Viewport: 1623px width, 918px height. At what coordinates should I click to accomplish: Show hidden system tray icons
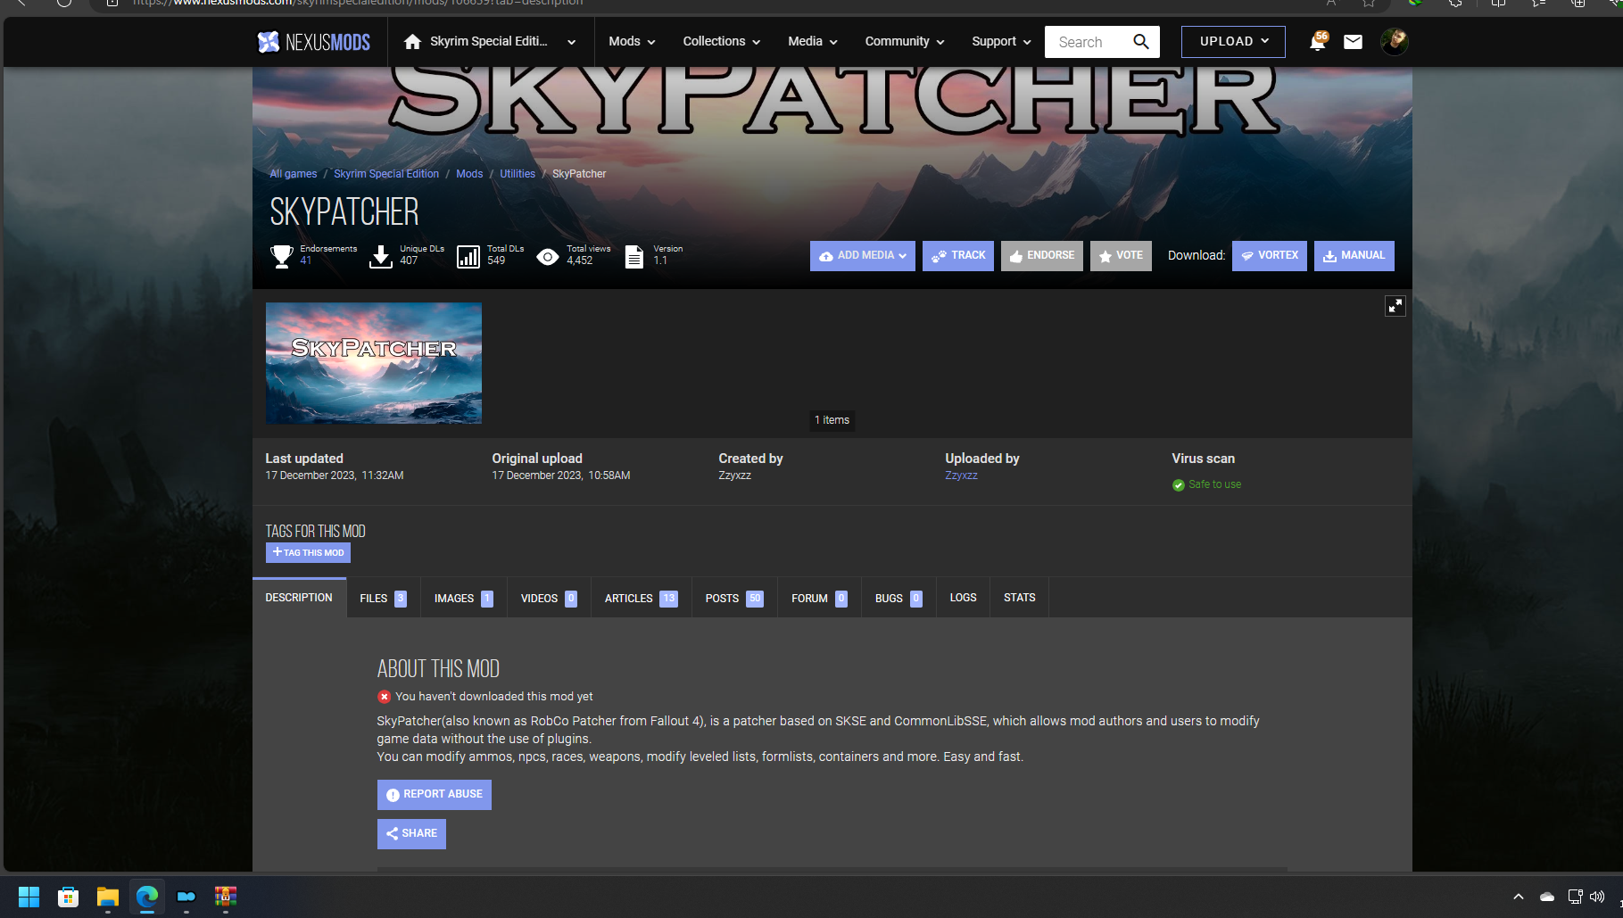1518,897
